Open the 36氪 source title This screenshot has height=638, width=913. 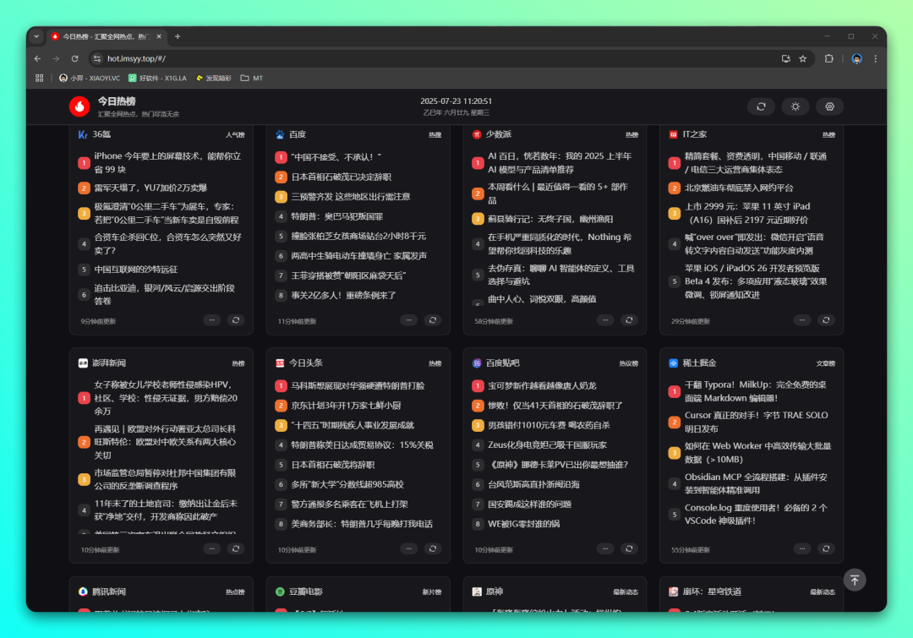click(101, 134)
